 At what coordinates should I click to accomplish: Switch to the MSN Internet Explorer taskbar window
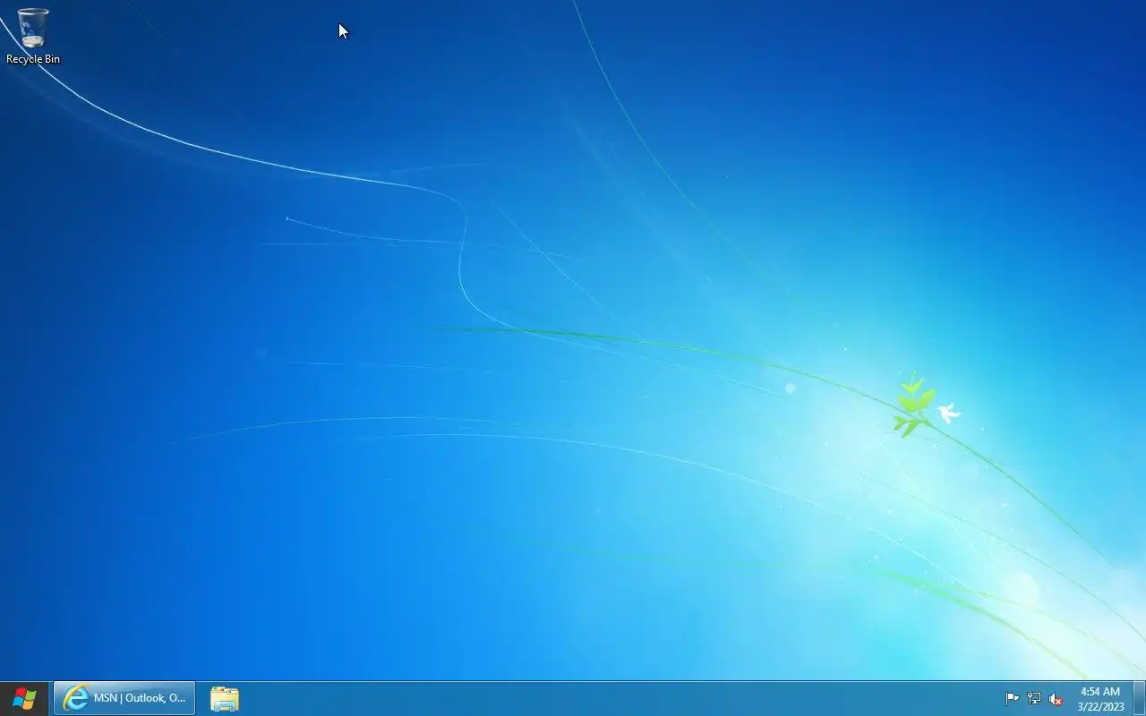tap(124, 698)
